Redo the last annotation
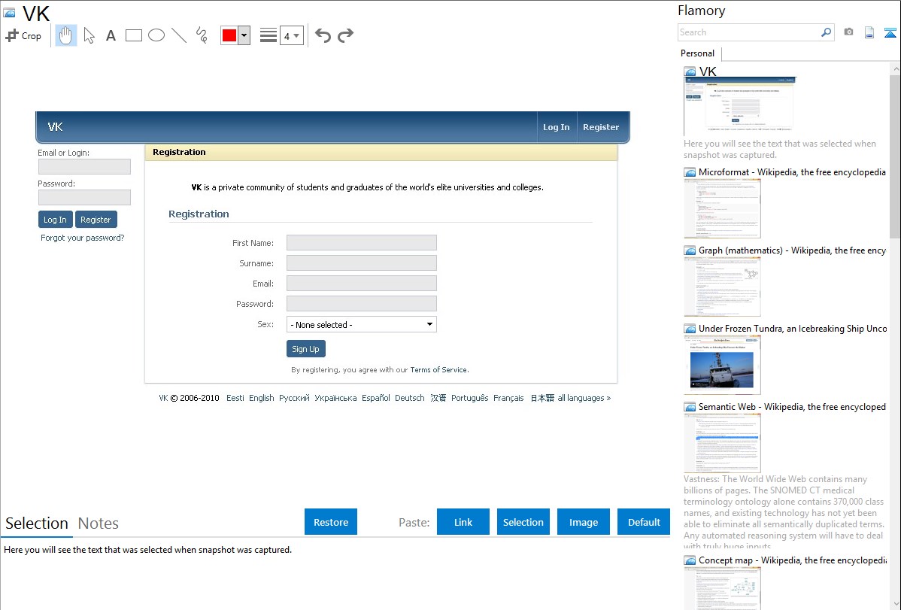Image resolution: width=901 pixels, height=610 pixels. pyautogui.click(x=345, y=35)
